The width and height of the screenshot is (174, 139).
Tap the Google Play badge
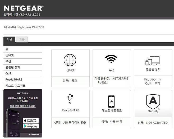point(31,126)
